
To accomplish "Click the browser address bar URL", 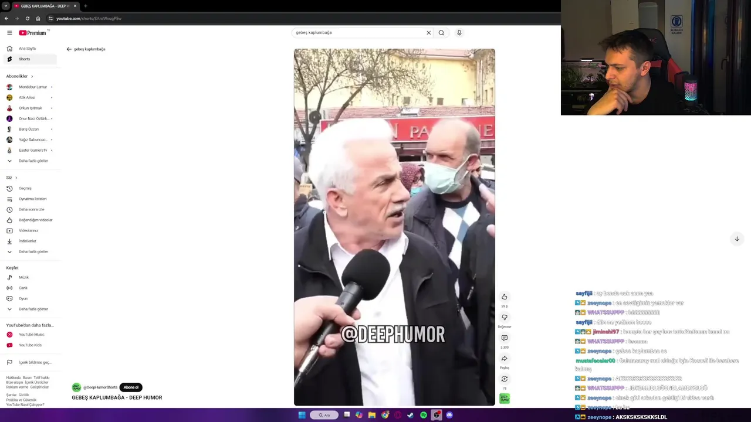I will pyautogui.click(x=89, y=18).
